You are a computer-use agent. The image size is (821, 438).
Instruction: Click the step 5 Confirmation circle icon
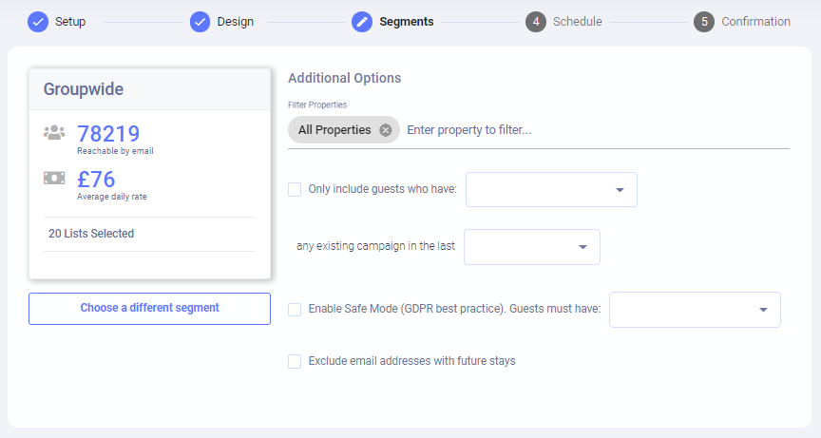[704, 22]
